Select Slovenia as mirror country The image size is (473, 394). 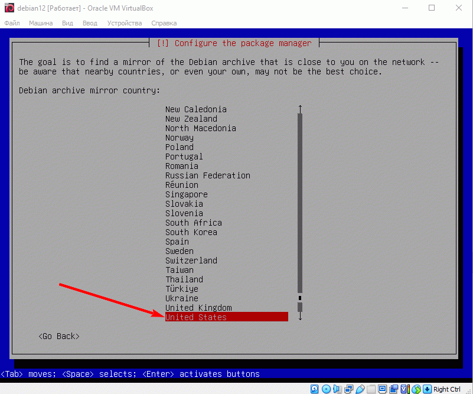tap(184, 213)
